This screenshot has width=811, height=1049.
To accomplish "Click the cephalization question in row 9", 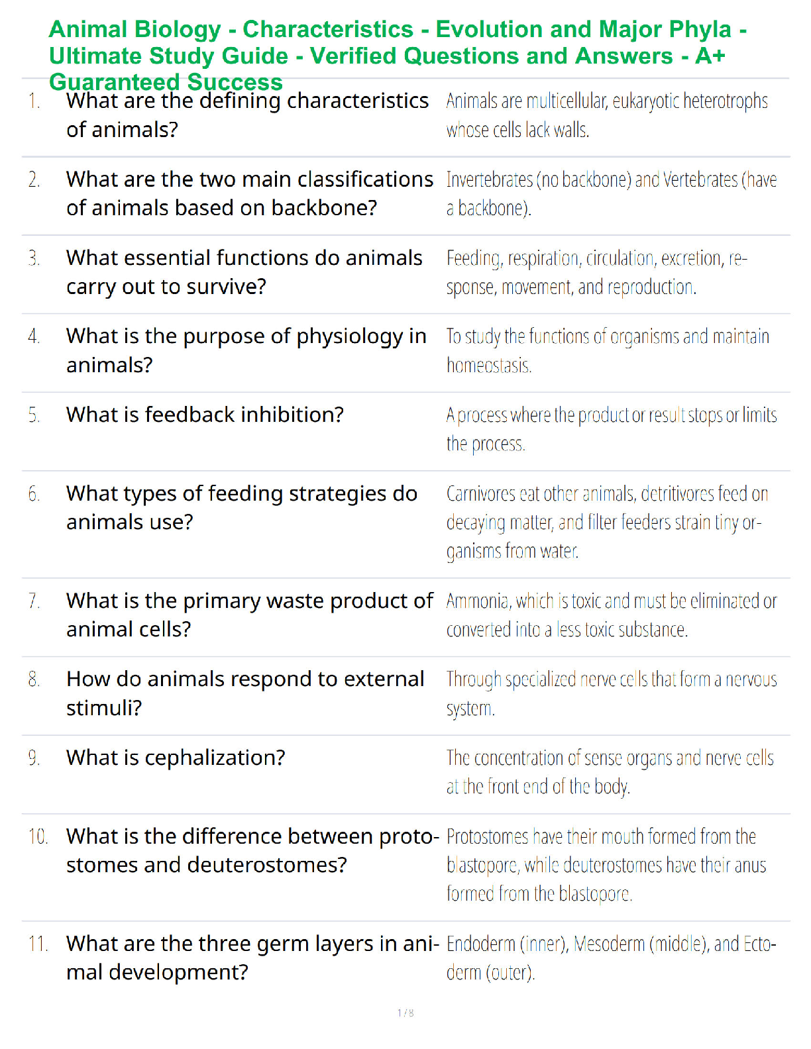I will pyautogui.click(x=176, y=758).
